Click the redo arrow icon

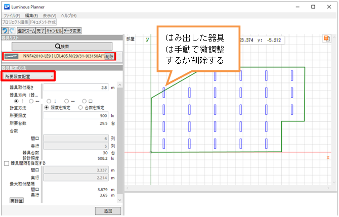point(12,31)
